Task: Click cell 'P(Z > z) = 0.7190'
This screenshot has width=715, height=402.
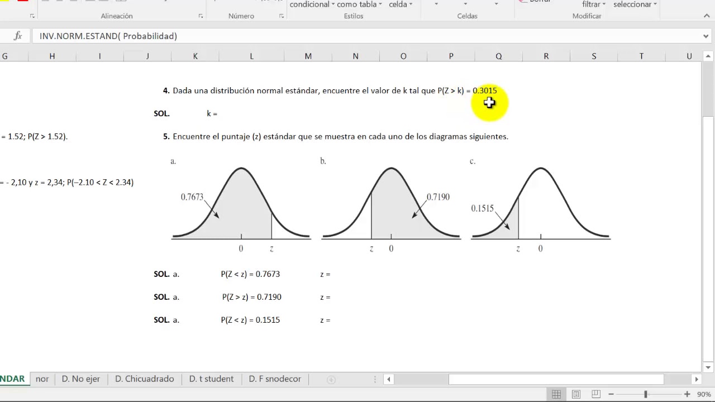Action: pos(252,297)
